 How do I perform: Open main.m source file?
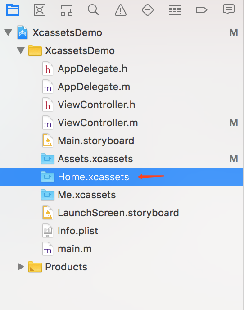point(122,249)
